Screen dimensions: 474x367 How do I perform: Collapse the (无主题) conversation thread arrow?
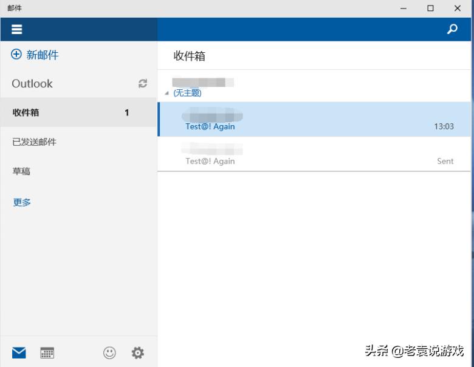[167, 93]
